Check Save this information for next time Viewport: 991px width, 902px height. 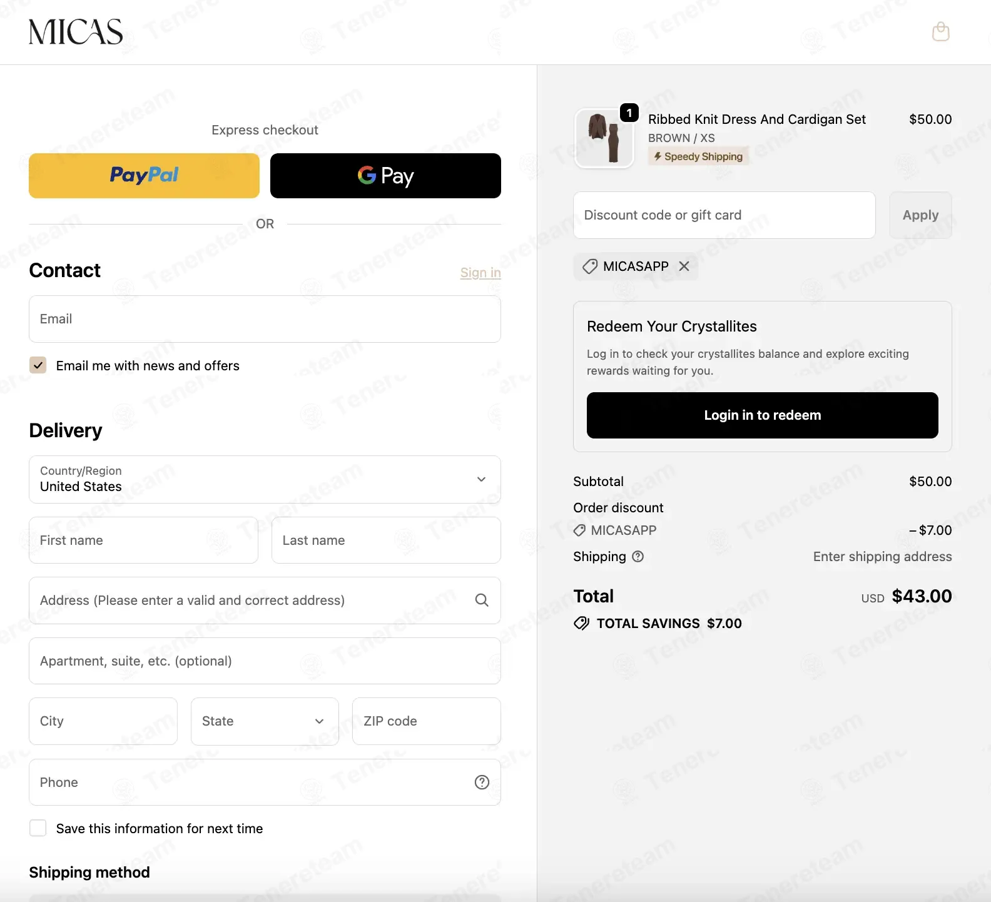tap(38, 828)
